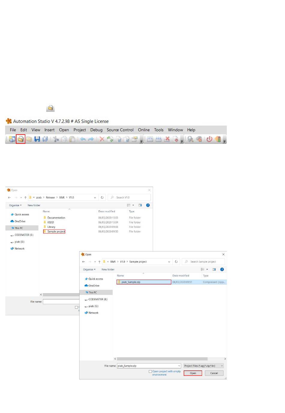This screenshot has height=413, width=285.
Task: Open the Source Control menu
Action: tap(120, 130)
